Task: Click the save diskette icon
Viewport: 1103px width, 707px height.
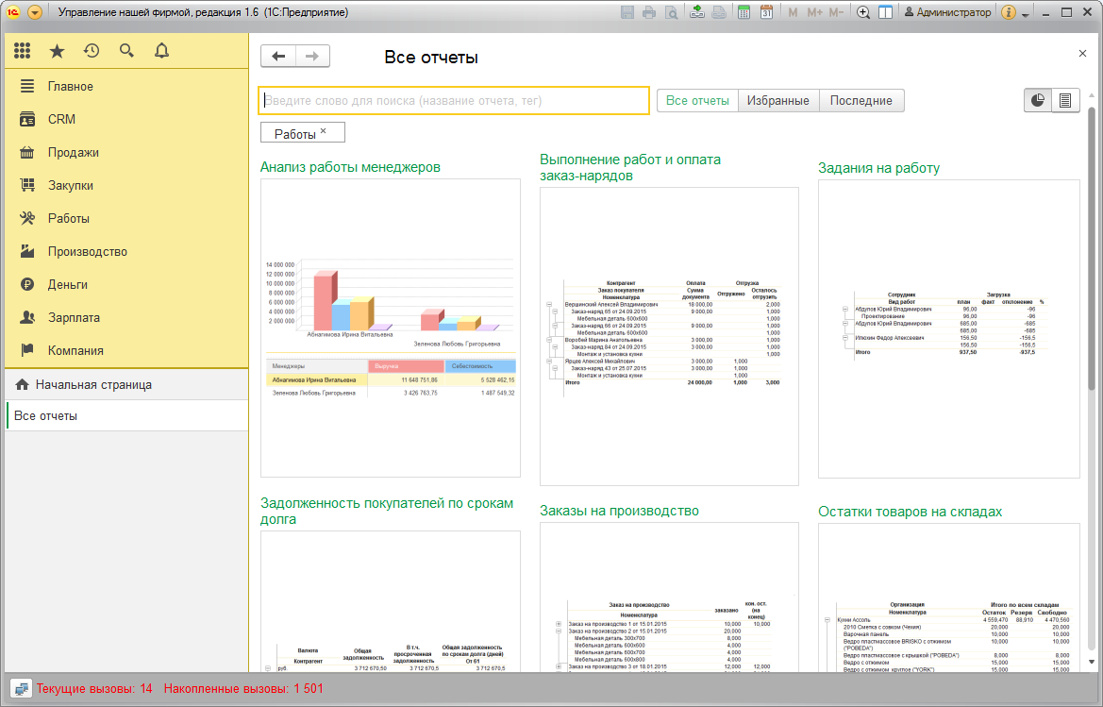Action: pyautogui.click(x=627, y=12)
